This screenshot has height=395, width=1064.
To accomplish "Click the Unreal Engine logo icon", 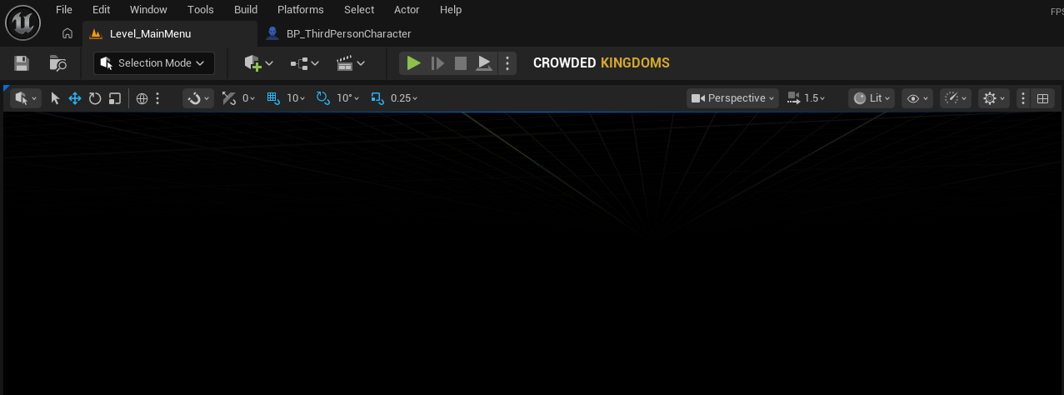I will 22,22.
